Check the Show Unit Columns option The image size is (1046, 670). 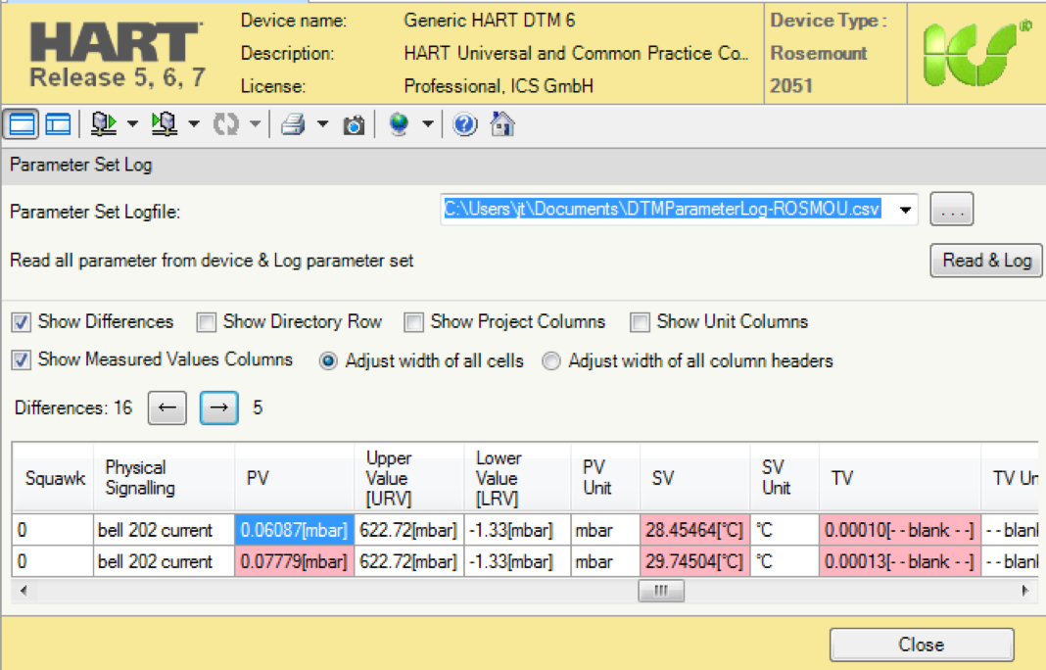point(641,321)
